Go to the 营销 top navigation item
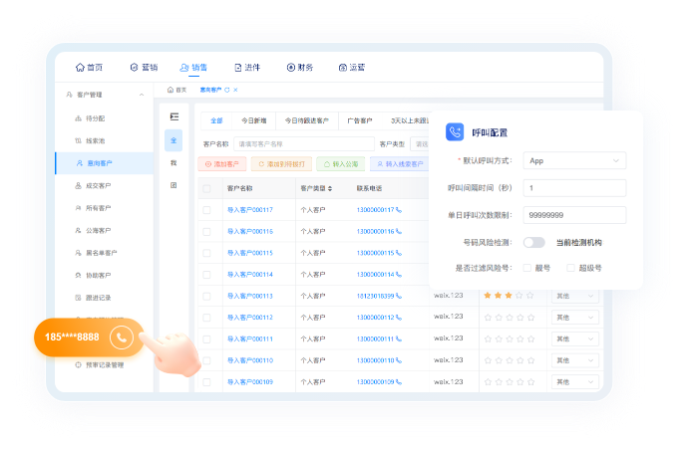 (x=144, y=67)
